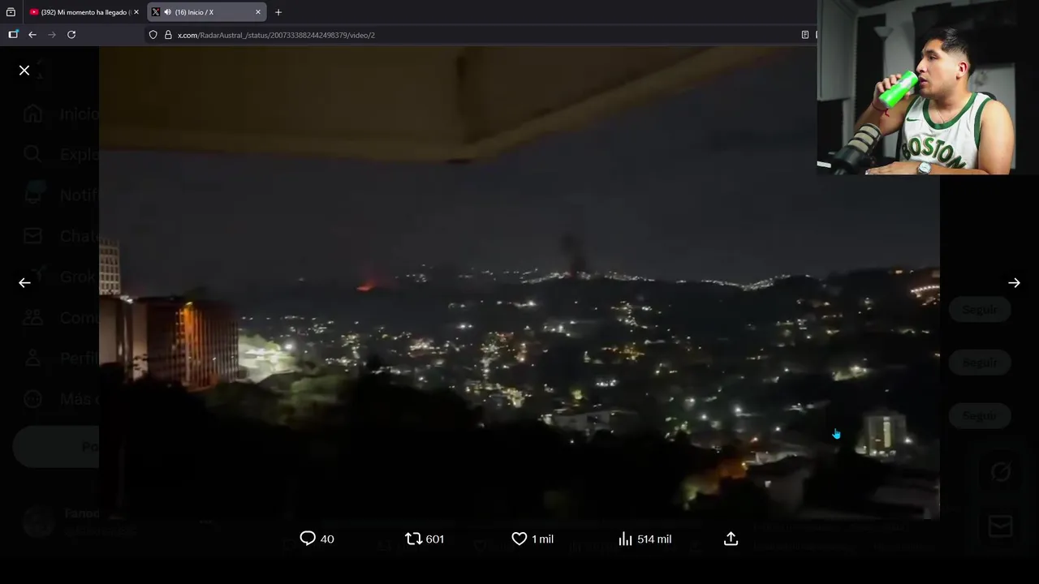This screenshot has width=1039, height=584.
Task: Reload the page with the refresh icon
Action: 71,35
